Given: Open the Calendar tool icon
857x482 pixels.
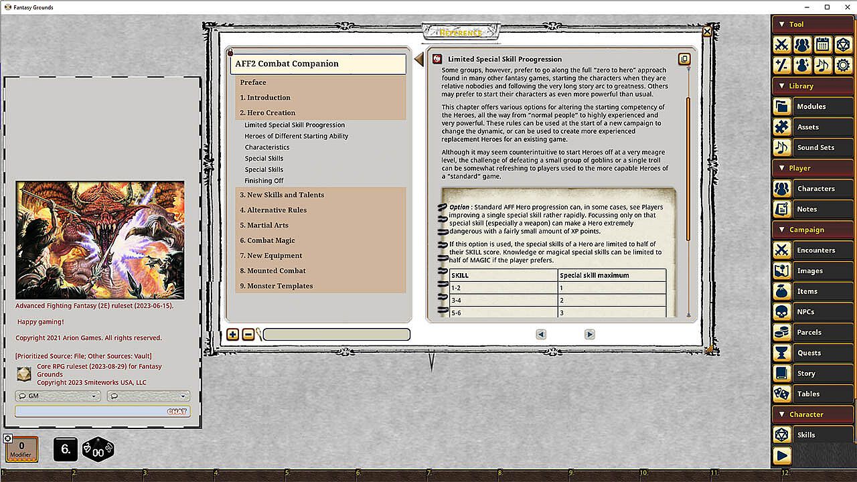Looking at the screenshot, I should [823, 45].
